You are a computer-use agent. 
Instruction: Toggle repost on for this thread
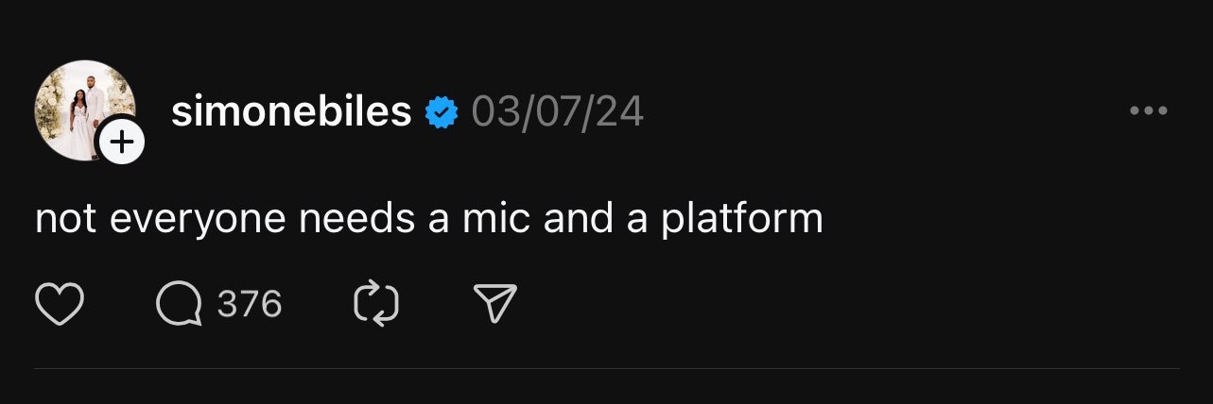tap(375, 304)
